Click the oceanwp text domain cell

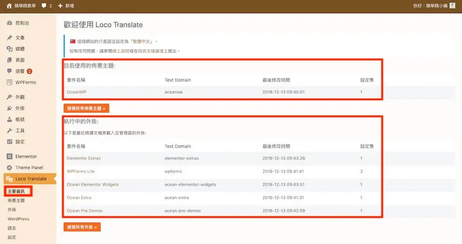point(174,92)
